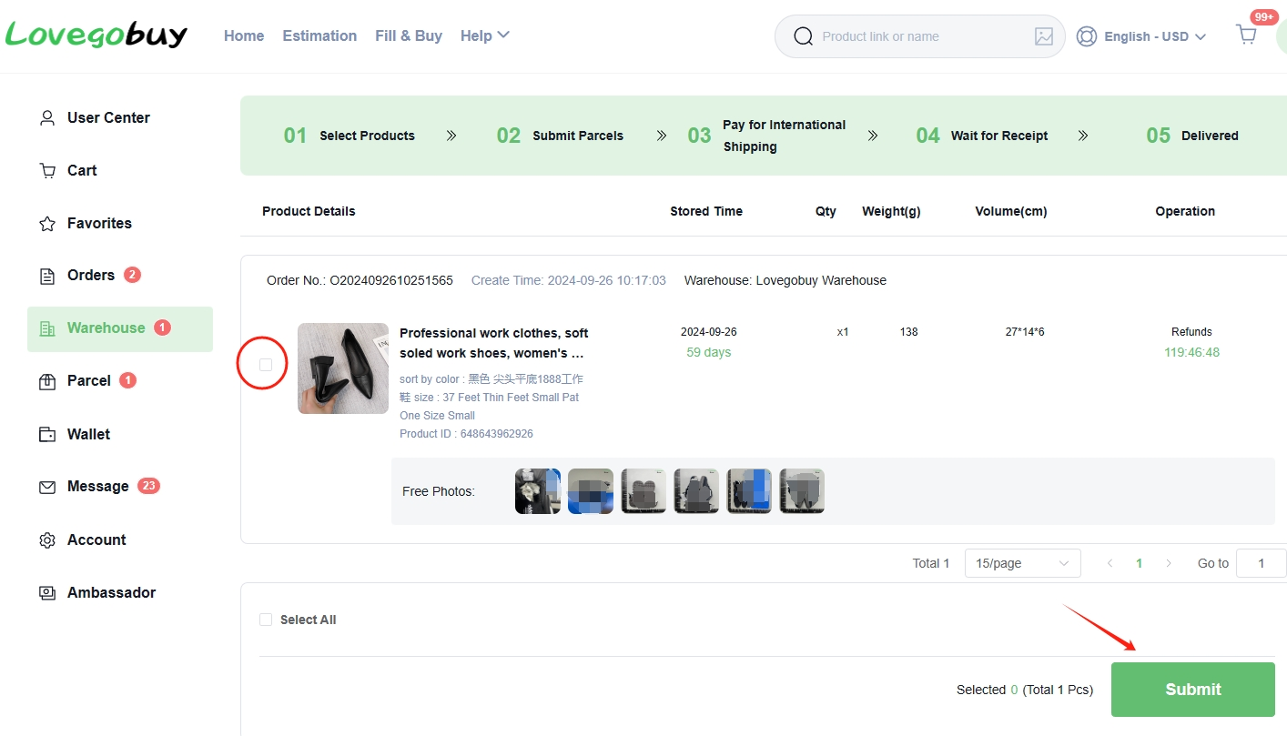1287x736 pixels.
Task: Go to the Estimation page
Action: click(x=319, y=35)
